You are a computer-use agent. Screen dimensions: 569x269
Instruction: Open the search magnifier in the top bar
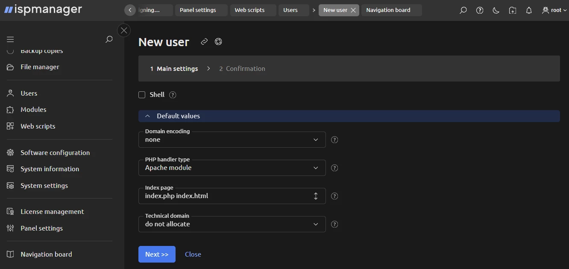[x=463, y=10]
